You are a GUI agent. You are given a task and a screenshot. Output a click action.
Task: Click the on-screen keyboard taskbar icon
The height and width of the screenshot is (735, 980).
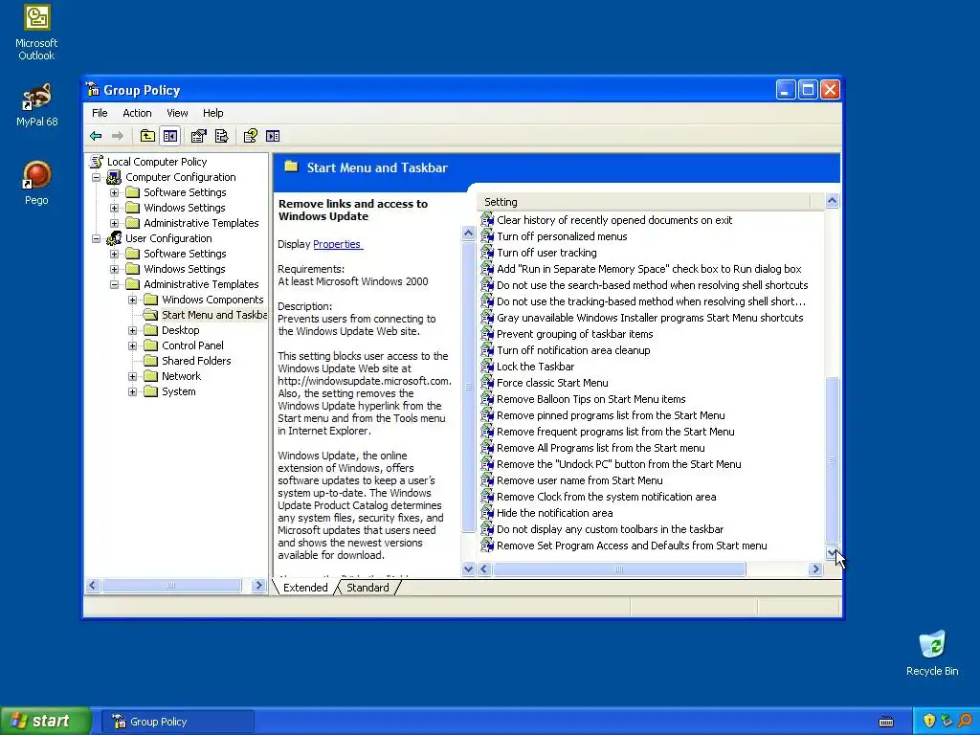(886, 722)
